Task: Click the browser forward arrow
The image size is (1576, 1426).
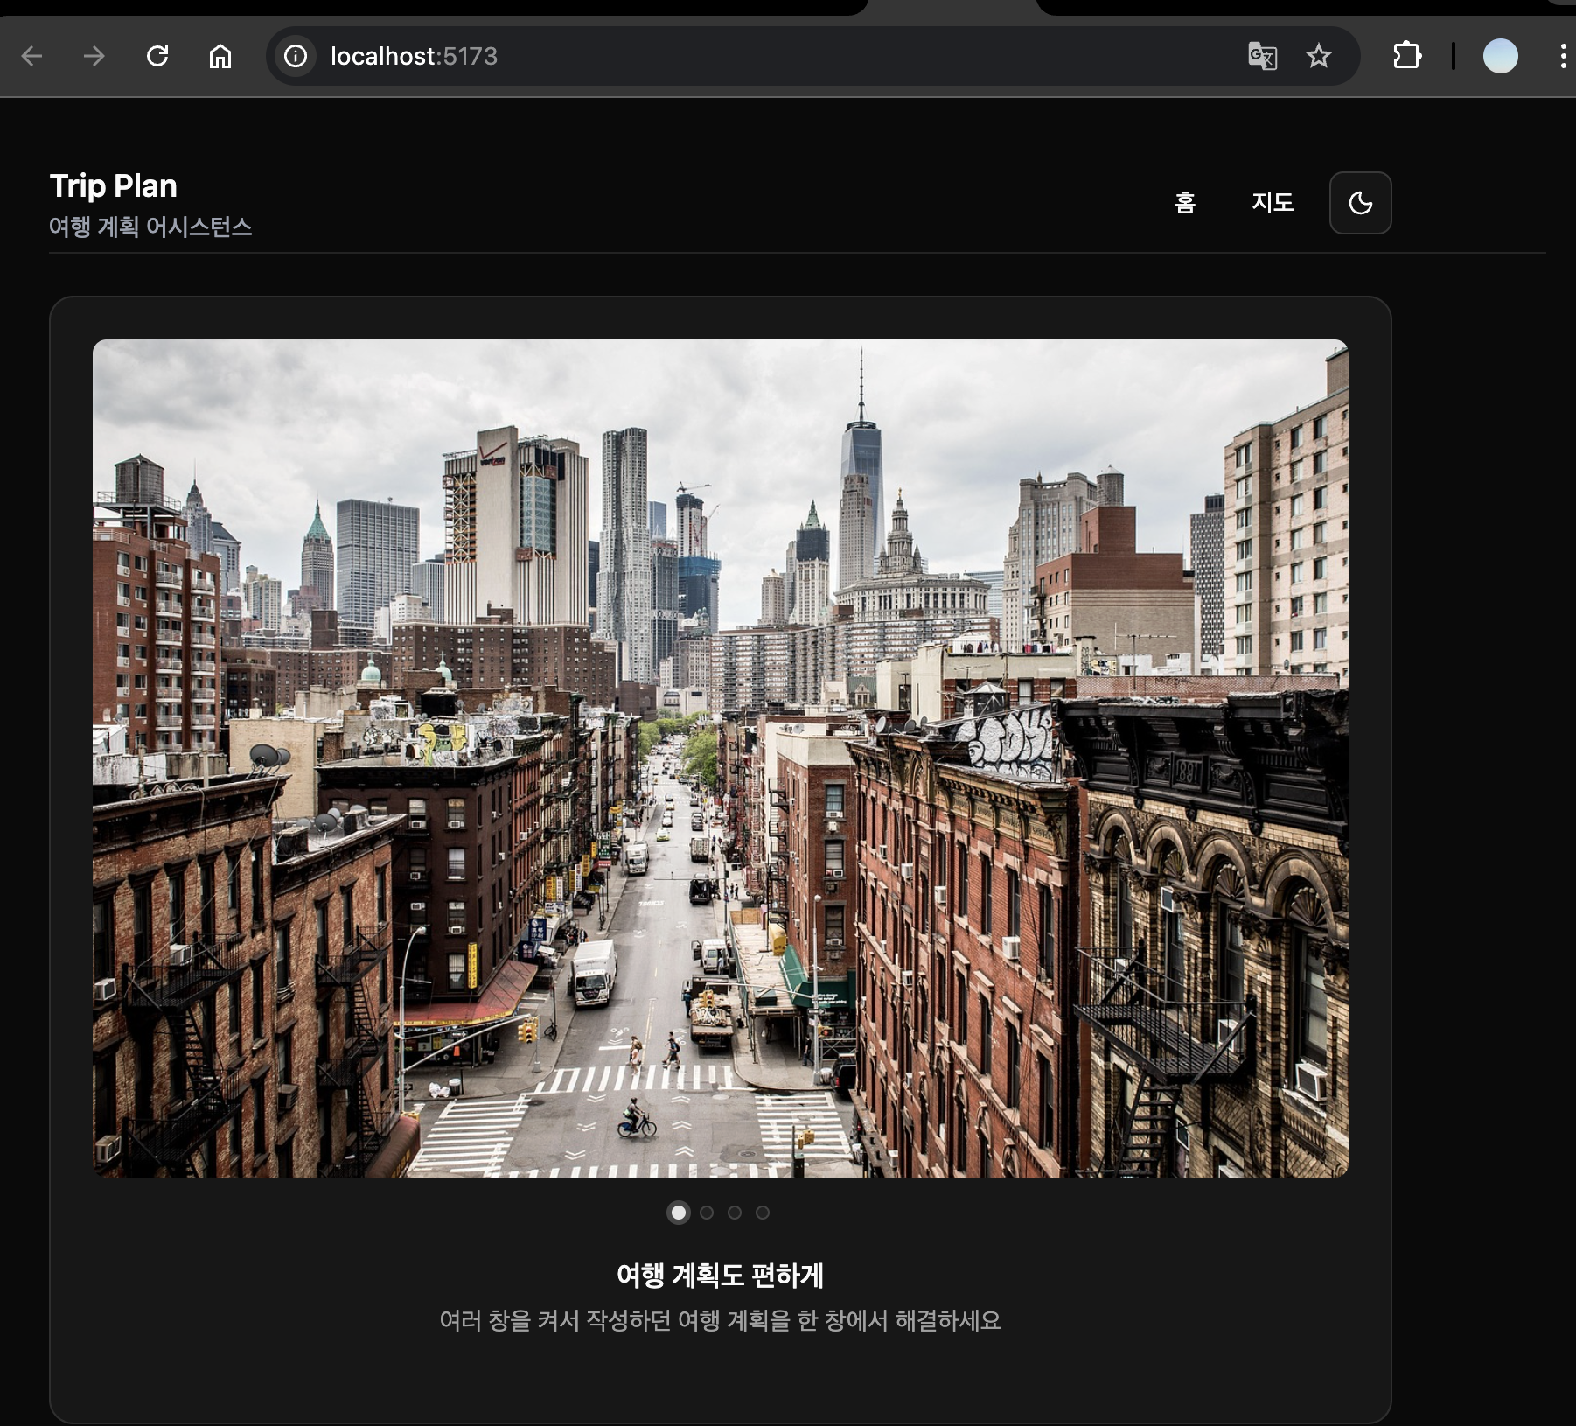Action: (x=94, y=56)
